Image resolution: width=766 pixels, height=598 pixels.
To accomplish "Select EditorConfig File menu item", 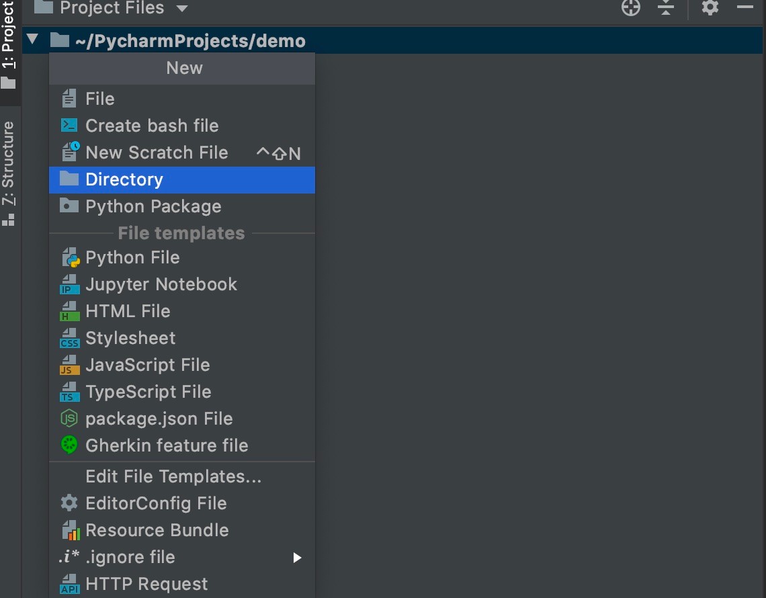I will (182, 503).
